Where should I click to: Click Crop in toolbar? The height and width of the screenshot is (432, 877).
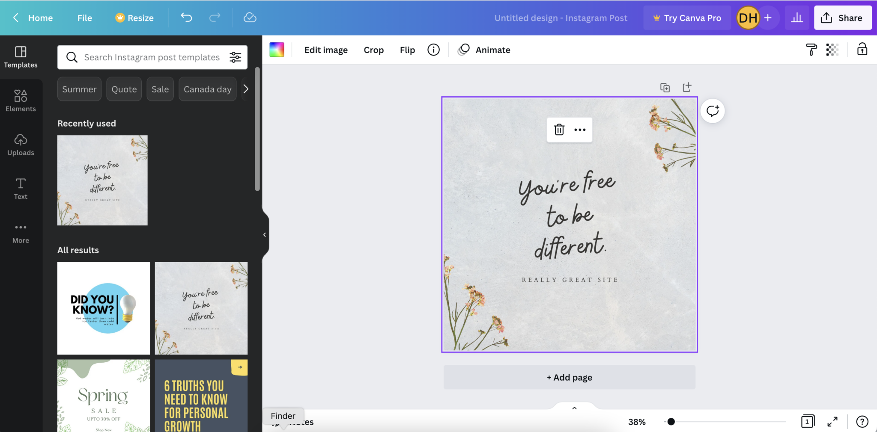click(x=373, y=50)
